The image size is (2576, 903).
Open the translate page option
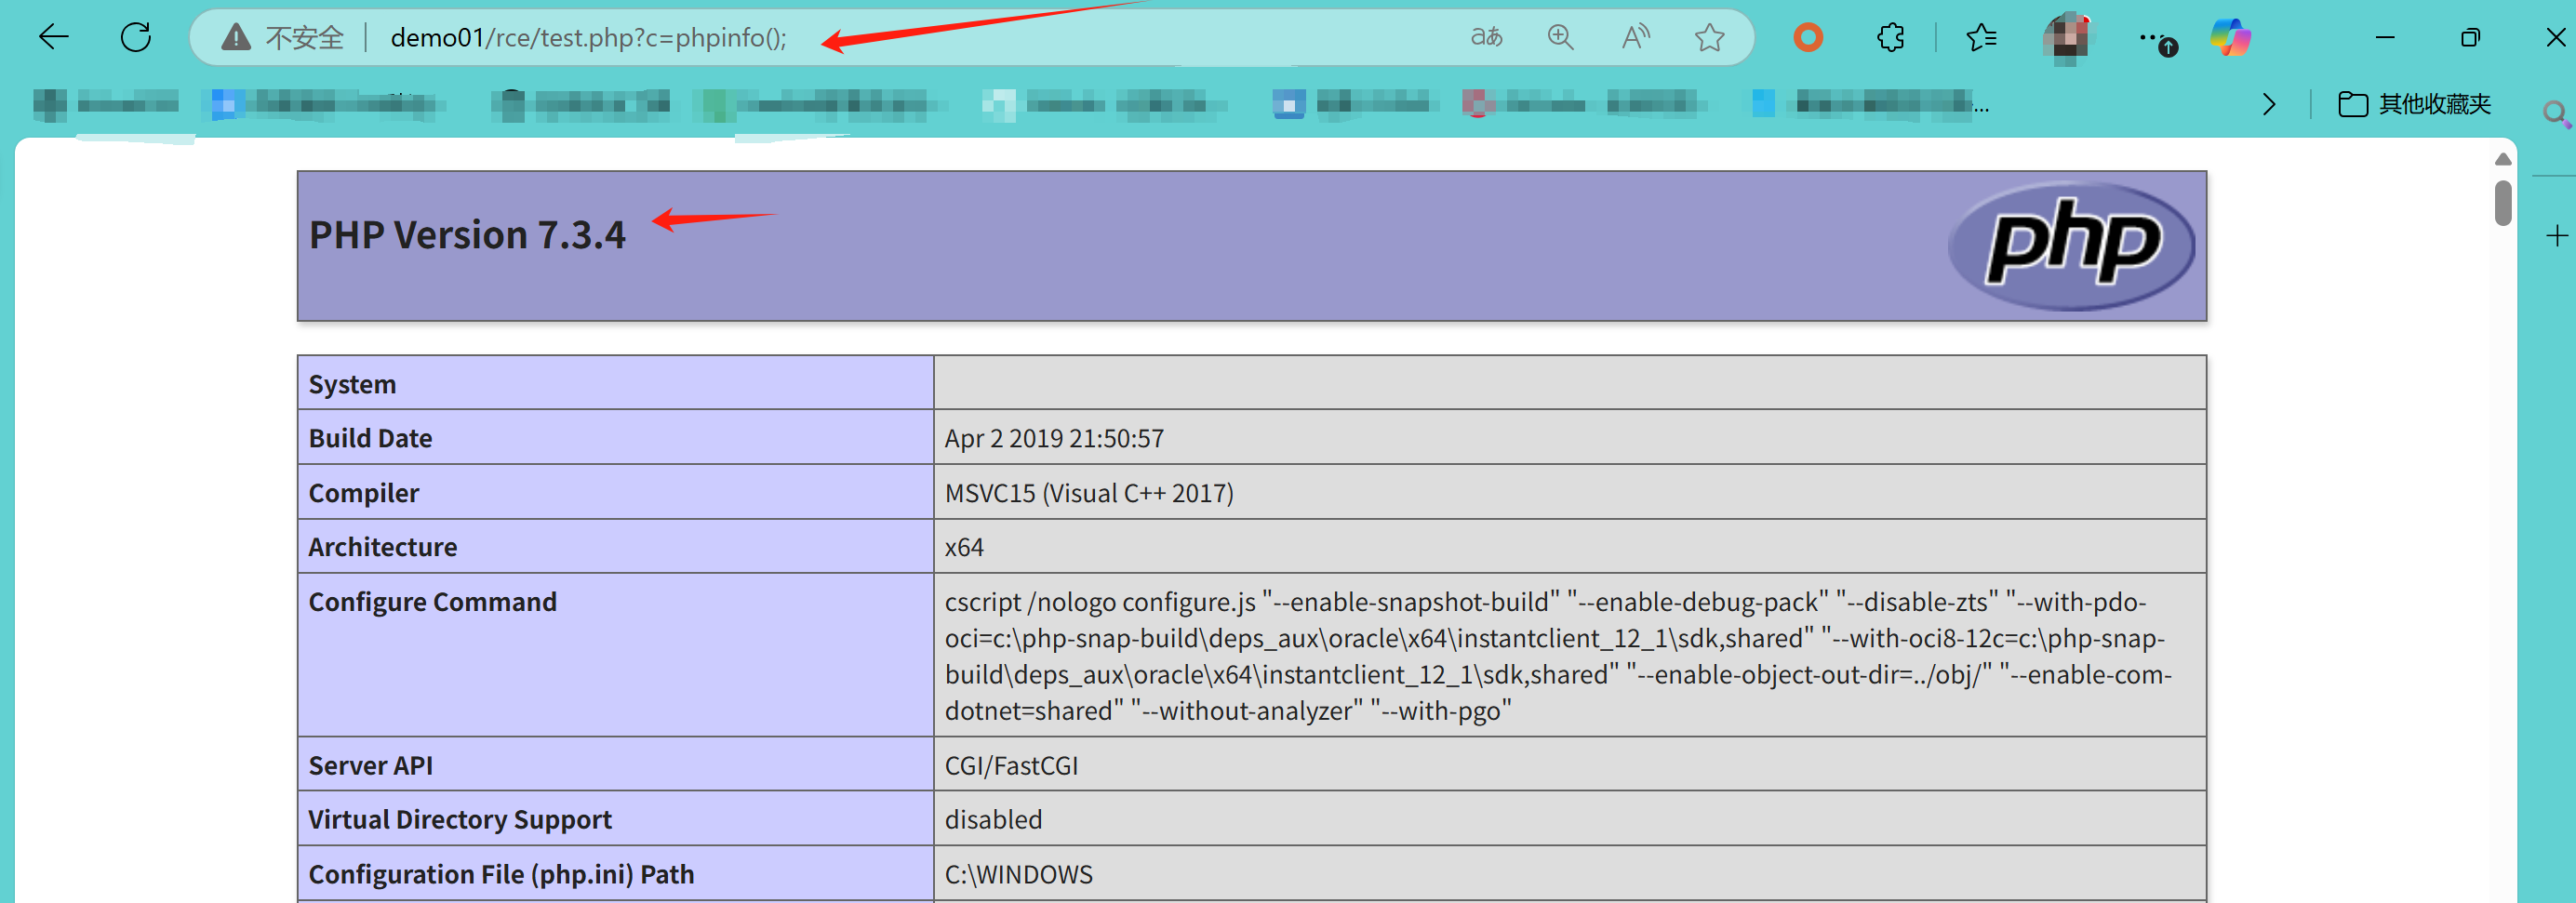point(1486,38)
